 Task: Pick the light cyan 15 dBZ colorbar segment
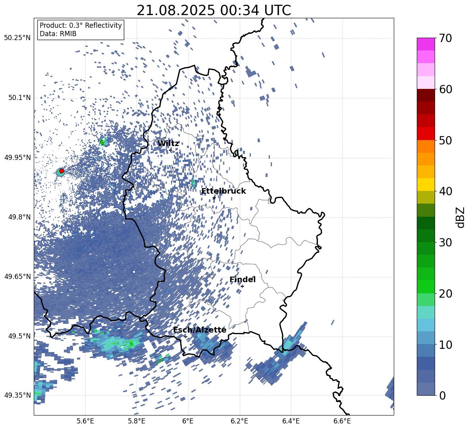(426, 312)
